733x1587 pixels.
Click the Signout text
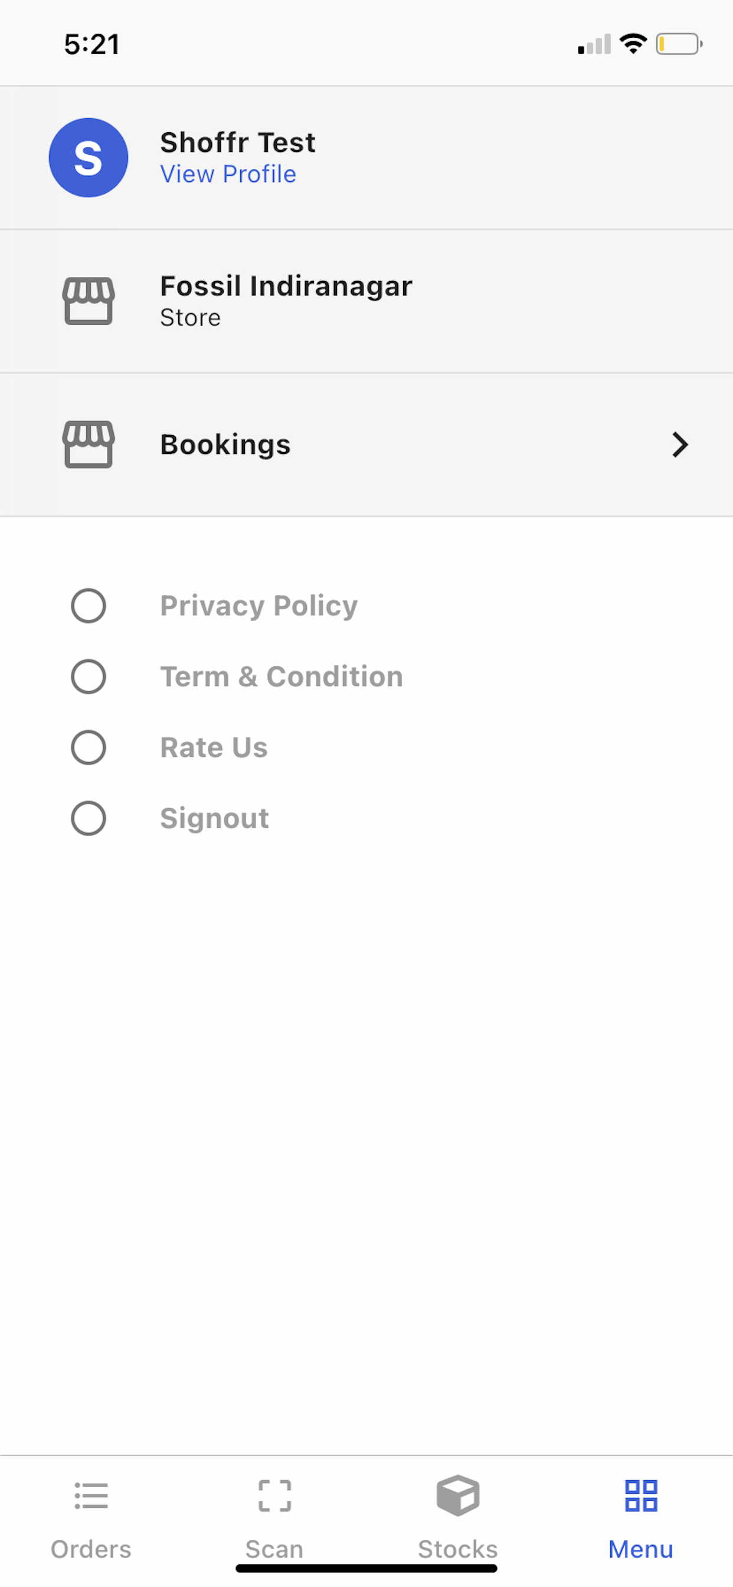click(x=214, y=819)
